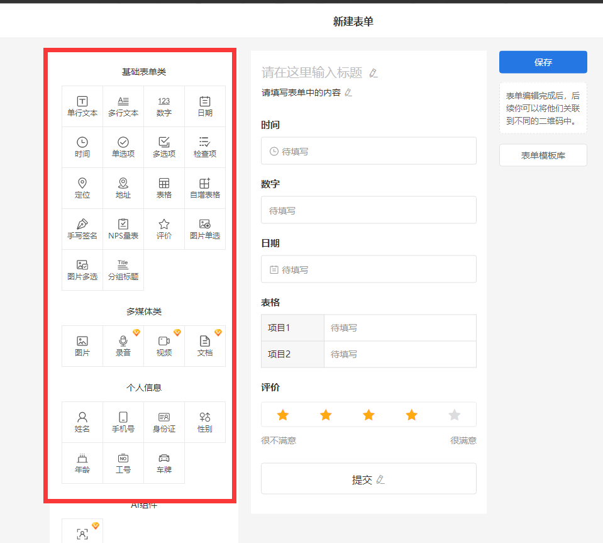Insert the 数字 component from the palette

(164, 106)
